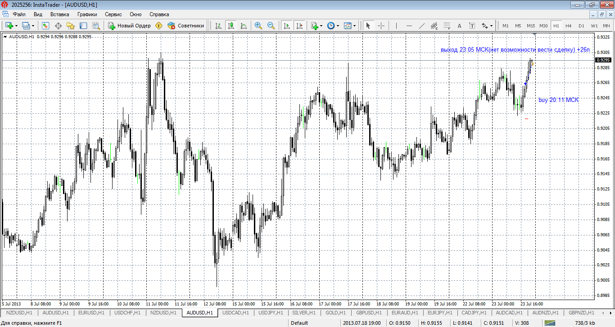Expand the New Chart dropdown arrow
Image resolution: width=615 pixels, height=327 pixels.
[x=17, y=26]
